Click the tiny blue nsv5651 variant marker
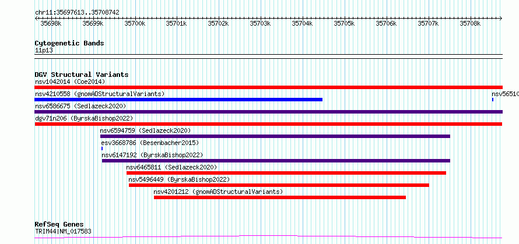The width and height of the screenshot is (519, 244). point(493,100)
